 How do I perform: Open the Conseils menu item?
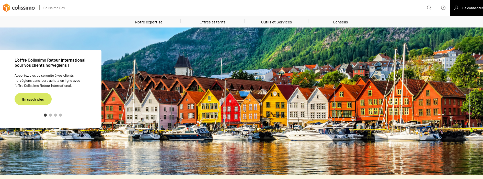click(340, 22)
